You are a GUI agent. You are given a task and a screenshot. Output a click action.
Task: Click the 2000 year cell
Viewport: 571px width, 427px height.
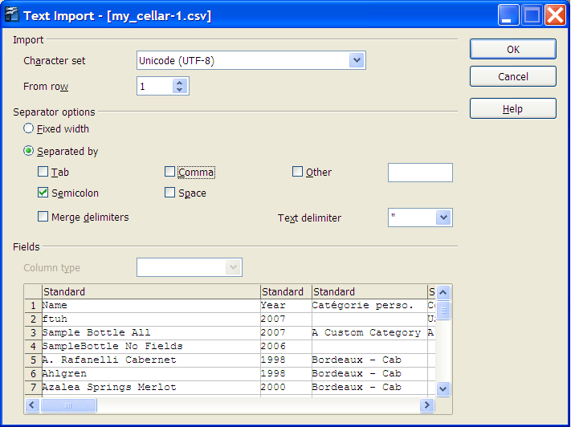pos(286,388)
